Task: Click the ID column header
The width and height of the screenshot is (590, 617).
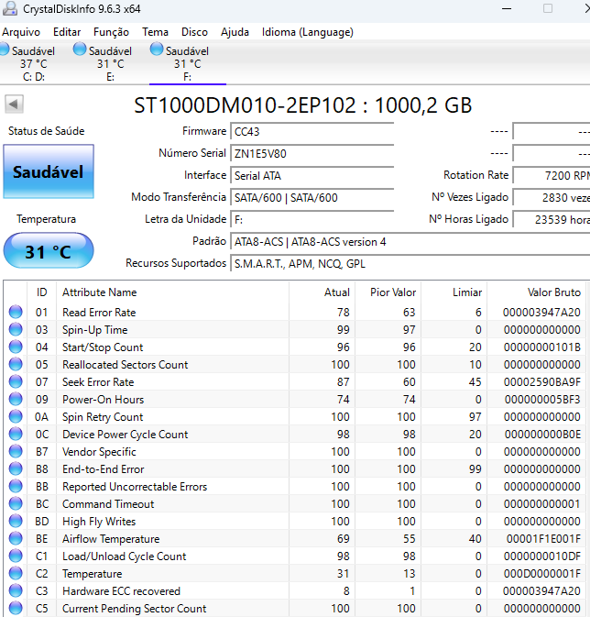Action: pos(42,292)
